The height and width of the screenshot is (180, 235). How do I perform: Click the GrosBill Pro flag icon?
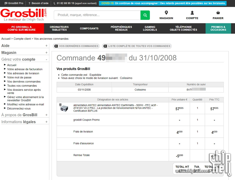[6, 3]
